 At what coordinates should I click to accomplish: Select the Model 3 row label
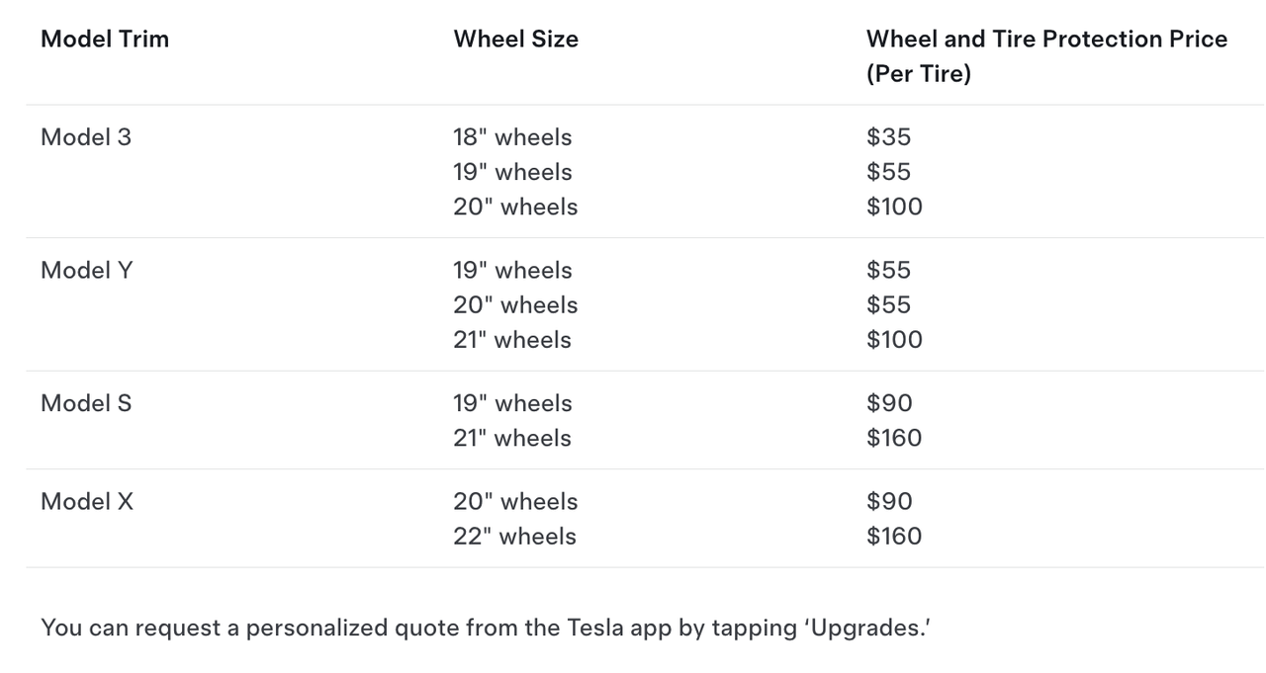point(86,137)
